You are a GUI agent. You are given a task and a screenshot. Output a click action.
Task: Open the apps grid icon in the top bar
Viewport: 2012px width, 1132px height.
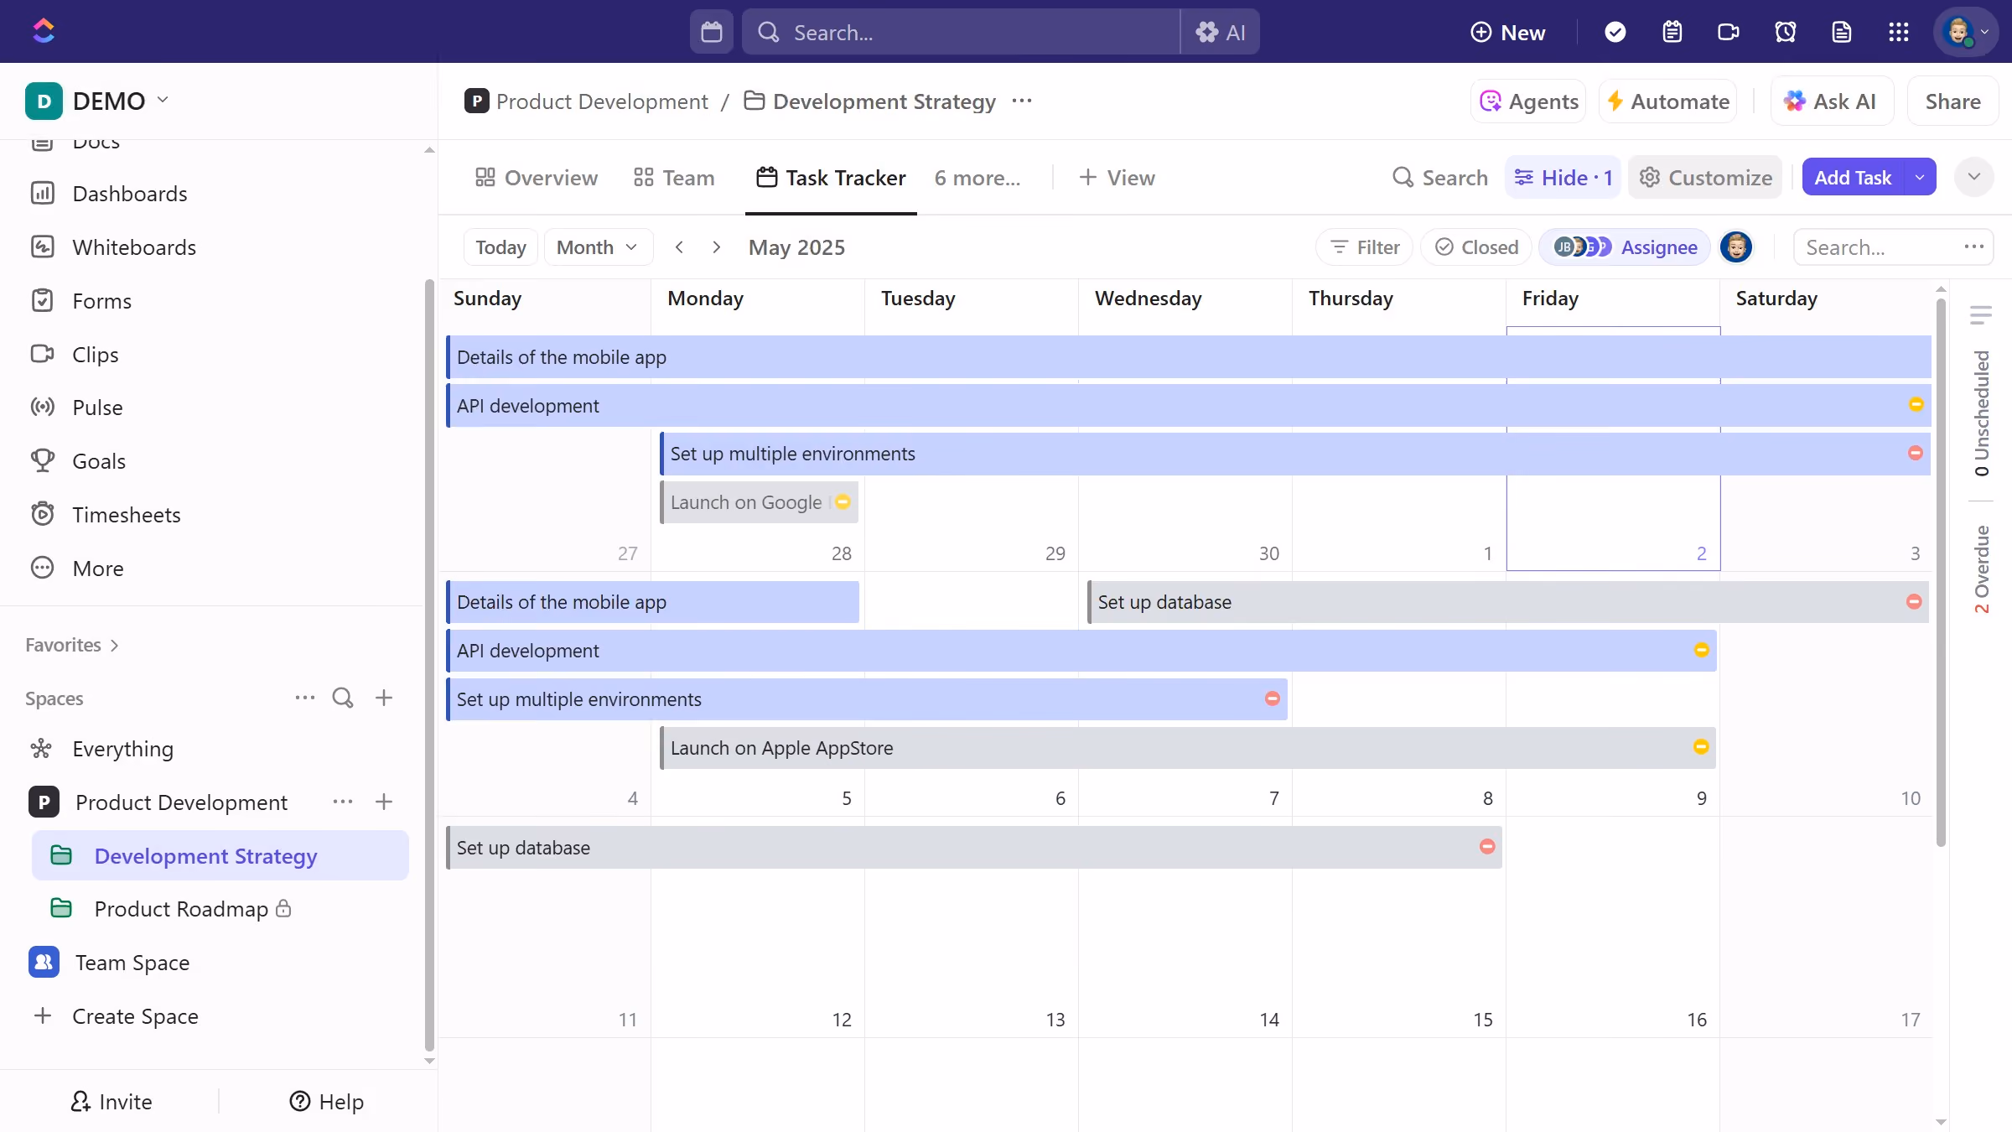point(1899,32)
